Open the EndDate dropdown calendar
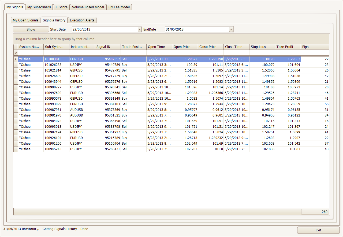The width and height of the screenshot is (343, 237). 231,29
